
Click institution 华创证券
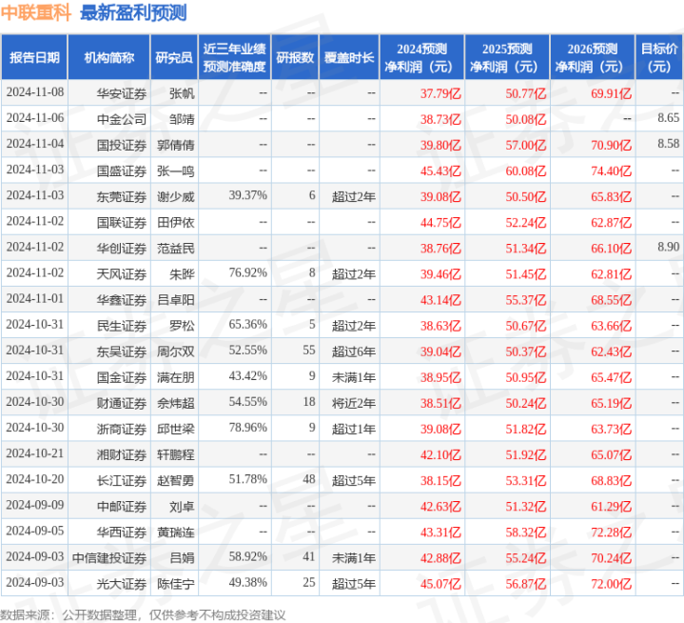point(121,248)
